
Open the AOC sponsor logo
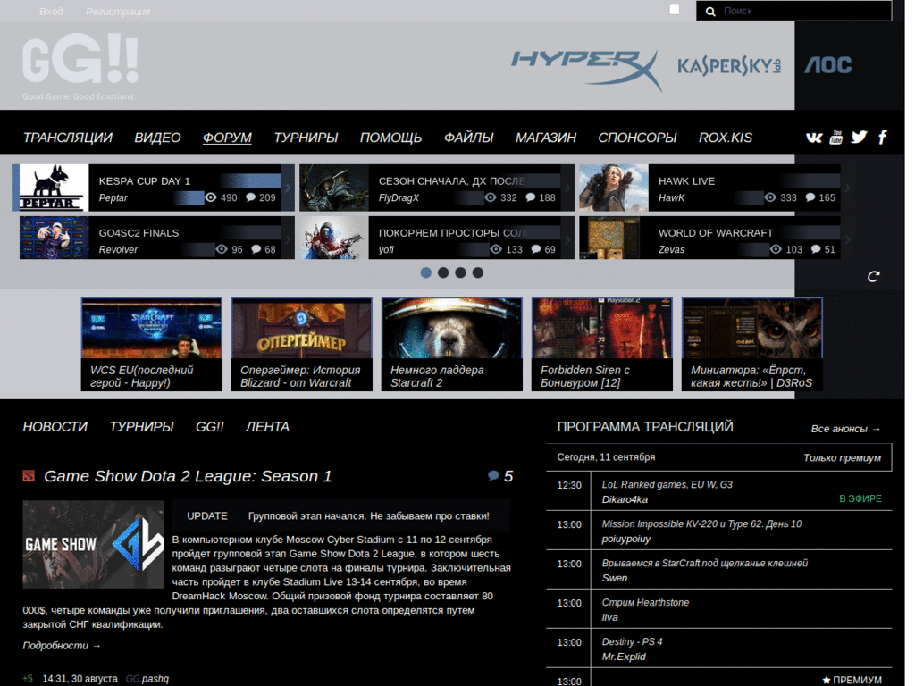click(828, 65)
